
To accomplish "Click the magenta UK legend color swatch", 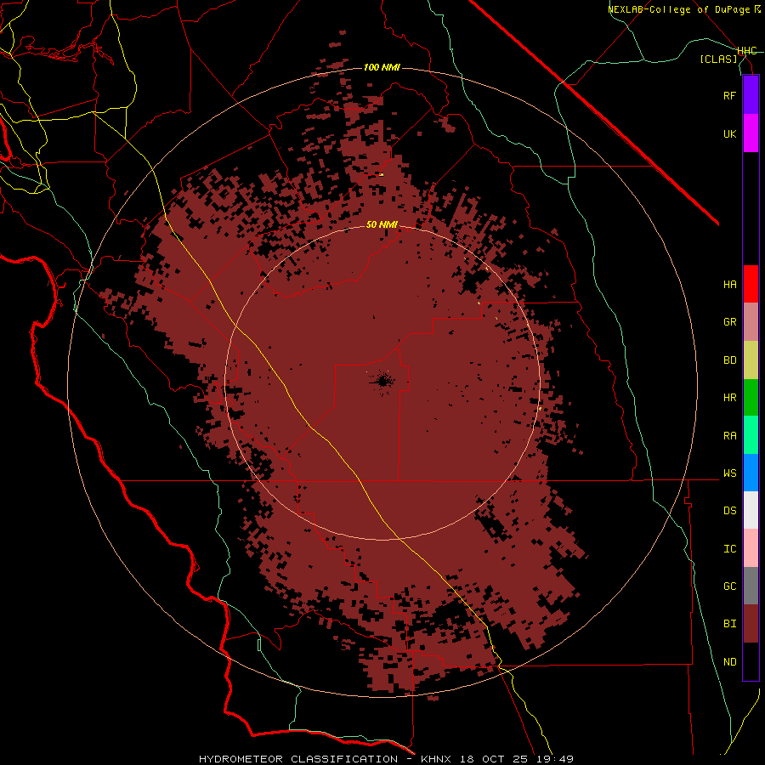I will [x=751, y=133].
